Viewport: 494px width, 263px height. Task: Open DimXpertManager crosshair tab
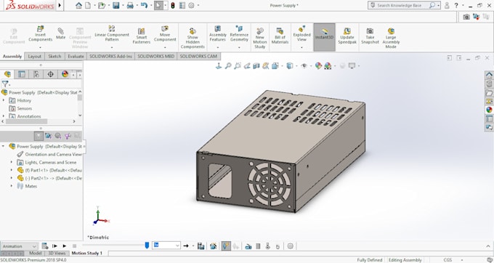tap(50, 74)
